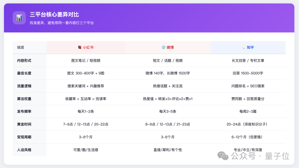Image resolution: width=299 pixels, height=168 pixels.
Task: Click the 每天1-2条 frequency cell
Action: (x=86, y=111)
